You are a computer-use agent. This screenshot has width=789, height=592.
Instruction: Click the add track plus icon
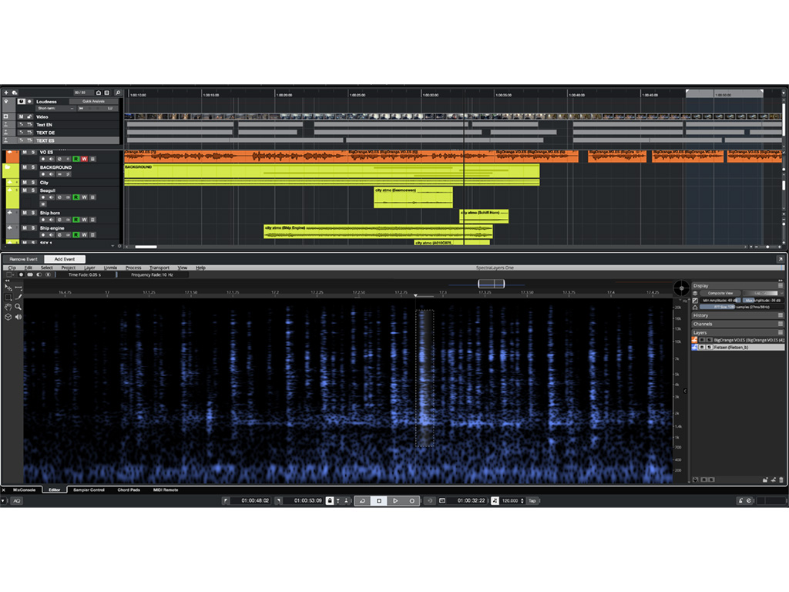pos(6,92)
